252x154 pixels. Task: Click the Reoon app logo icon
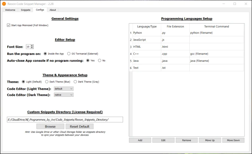coord(4,4)
